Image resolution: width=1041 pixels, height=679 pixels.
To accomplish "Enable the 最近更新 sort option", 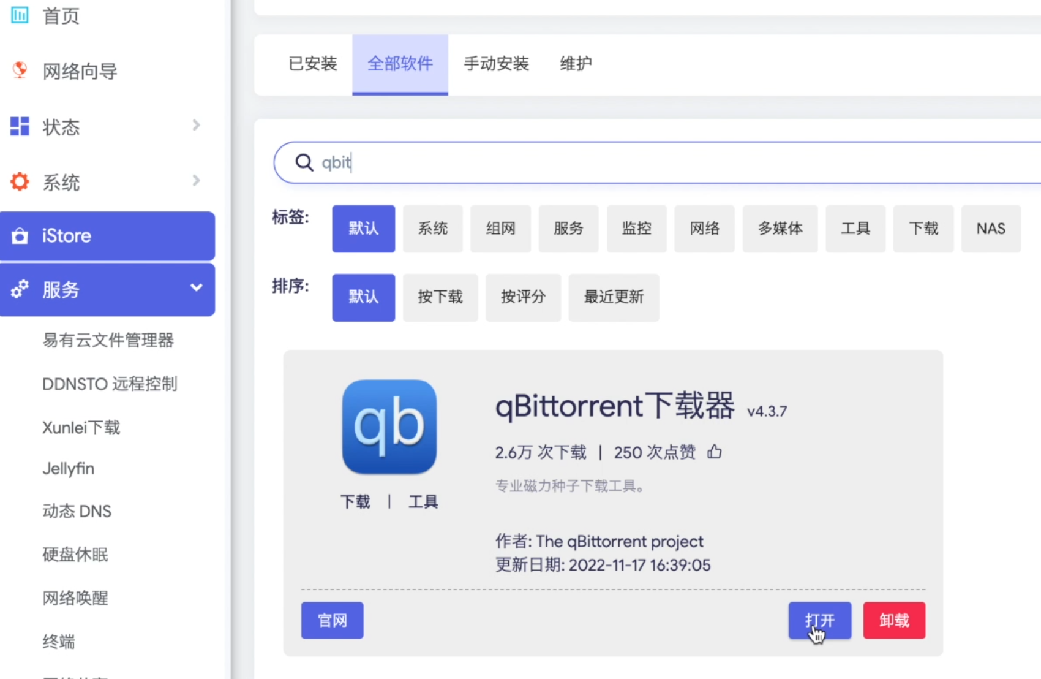I will click(x=613, y=297).
